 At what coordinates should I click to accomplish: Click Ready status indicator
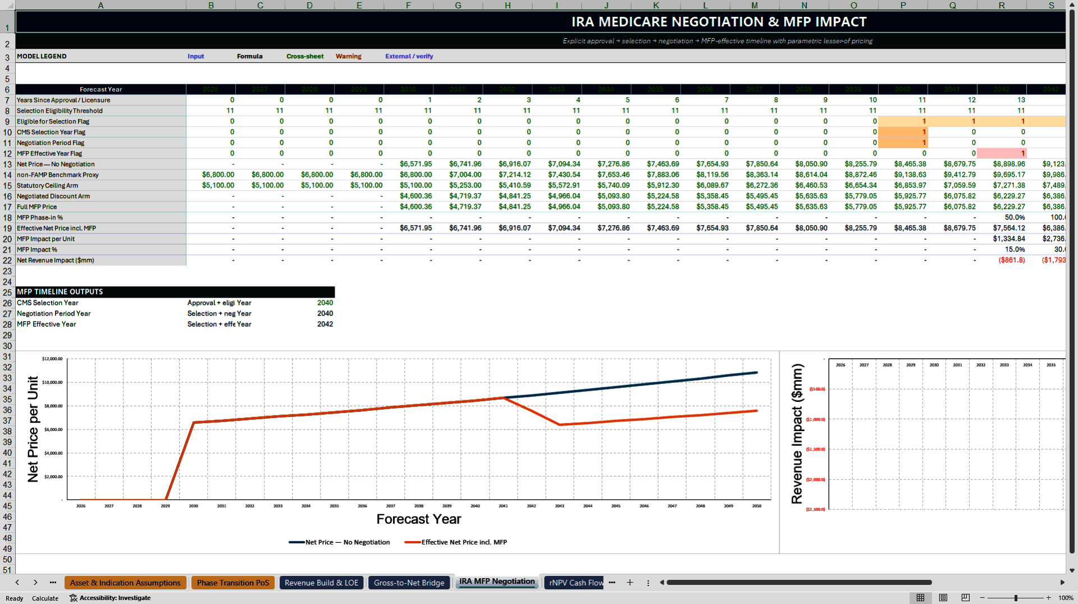[x=15, y=598]
